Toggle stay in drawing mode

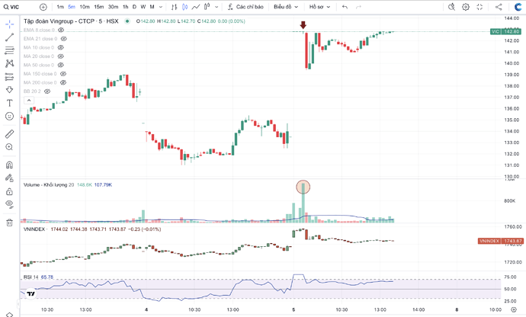pyautogui.click(x=9, y=178)
